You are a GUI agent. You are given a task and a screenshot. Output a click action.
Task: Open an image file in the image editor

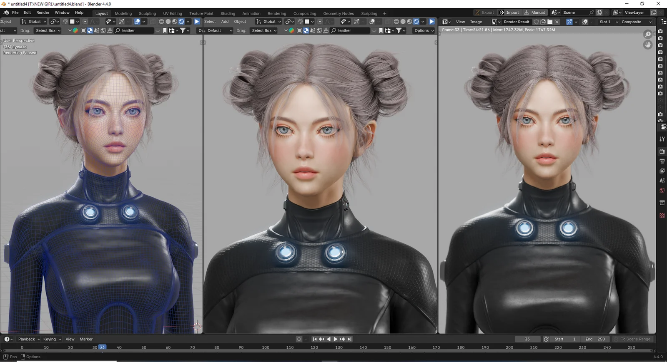[x=550, y=22]
